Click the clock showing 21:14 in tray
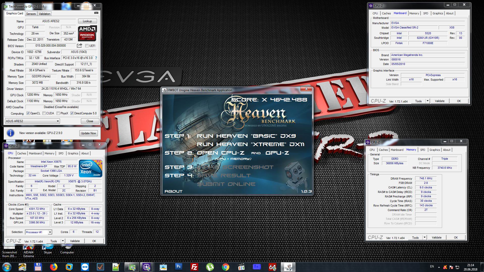Viewport: 484px width, 272px height. tap(470, 265)
